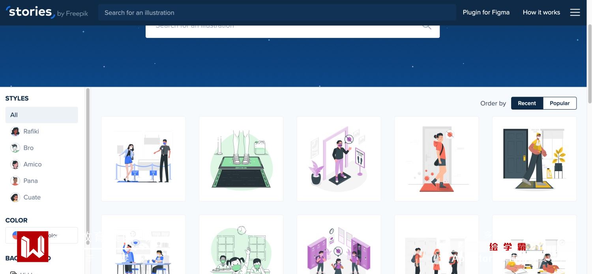Order illustrations by Popular

point(560,103)
